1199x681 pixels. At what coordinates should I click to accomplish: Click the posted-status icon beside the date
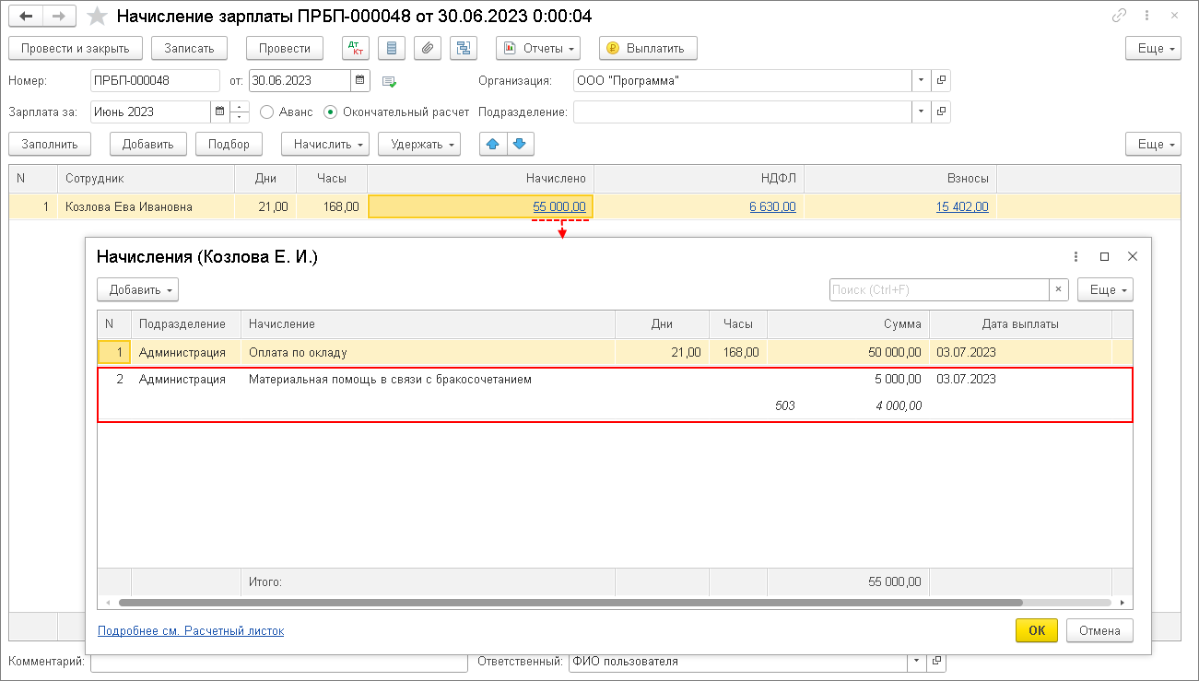click(389, 81)
